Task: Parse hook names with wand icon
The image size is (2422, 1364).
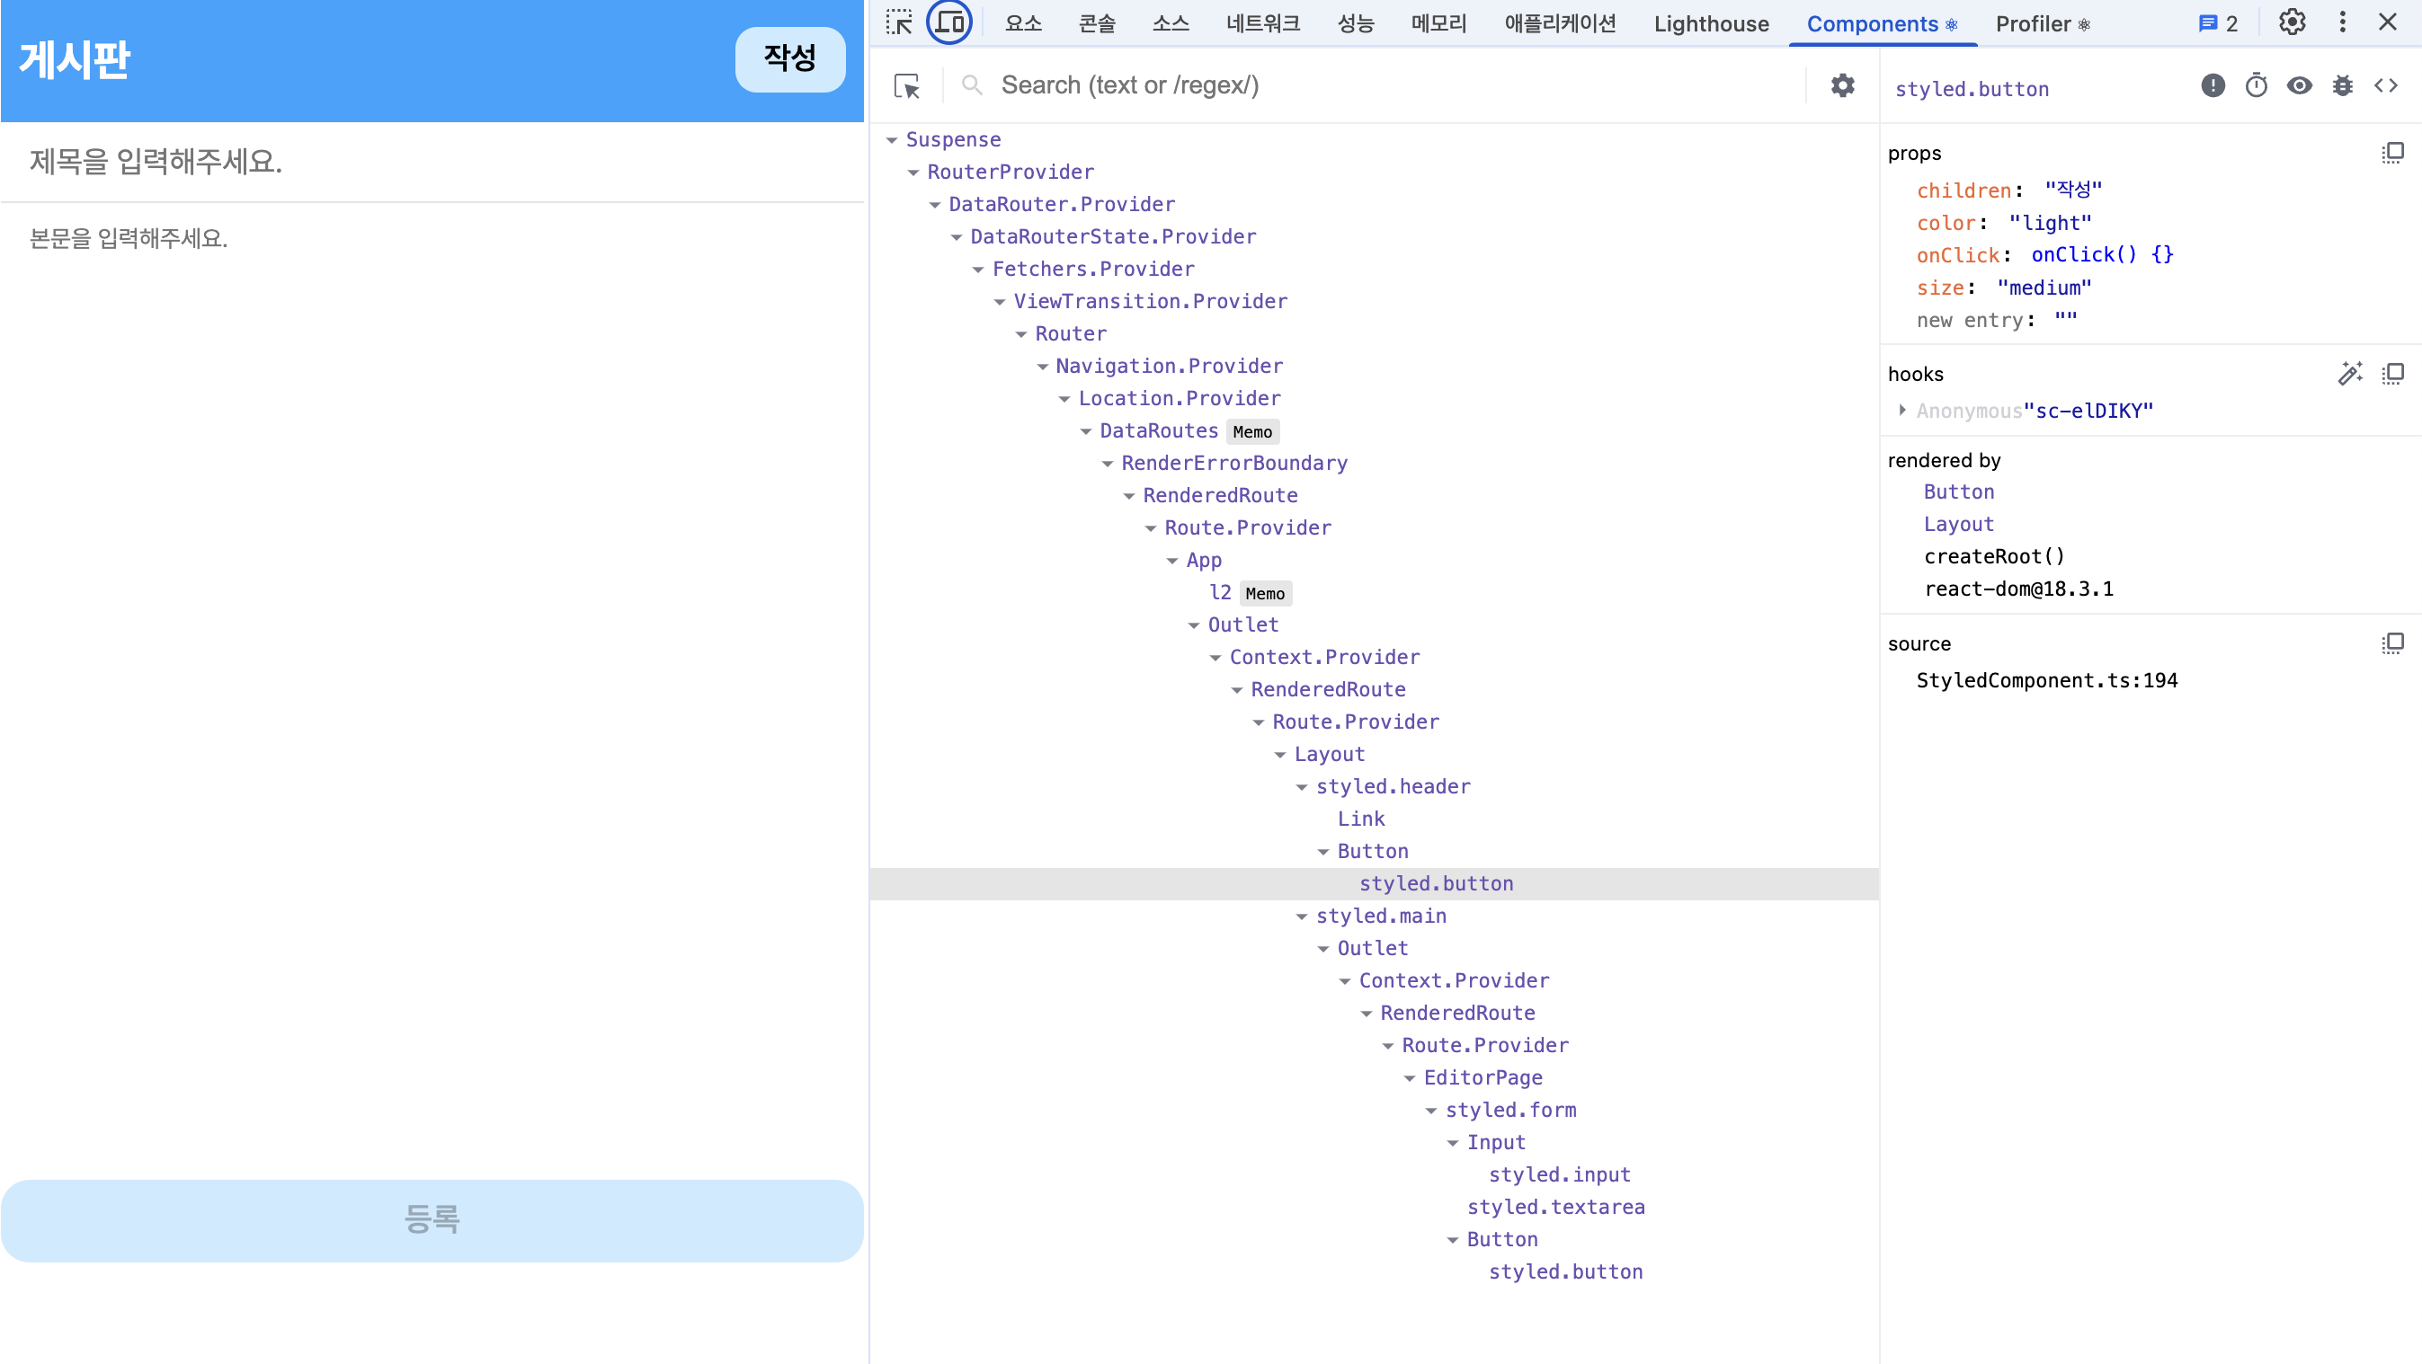Action: [2349, 374]
